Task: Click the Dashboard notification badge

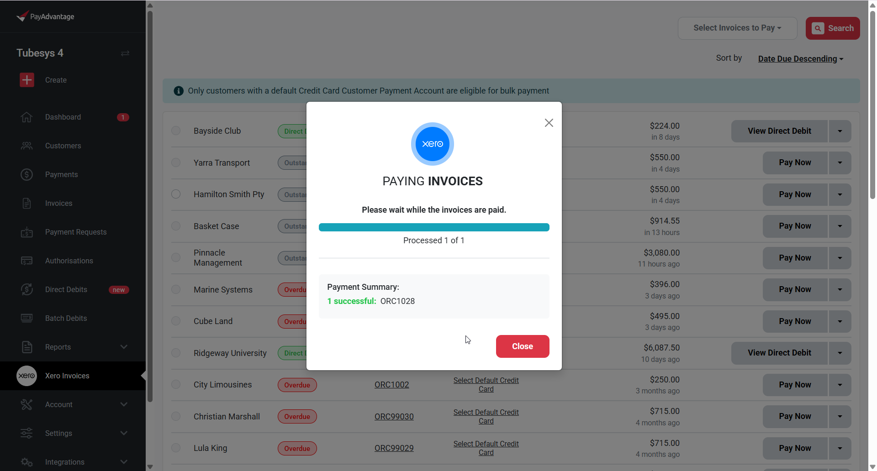Action: [x=123, y=117]
